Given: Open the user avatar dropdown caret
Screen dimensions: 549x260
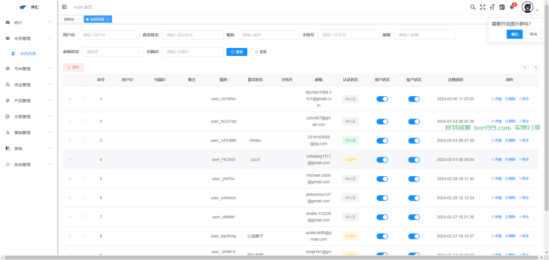Looking at the screenshot, I should pyautogui.click(x=537, y=10).
